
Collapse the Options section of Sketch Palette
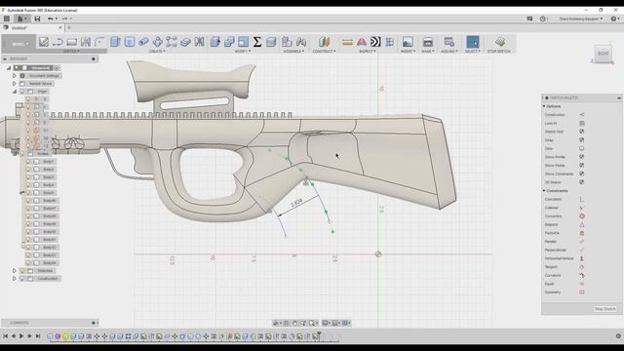coord(544,106)
